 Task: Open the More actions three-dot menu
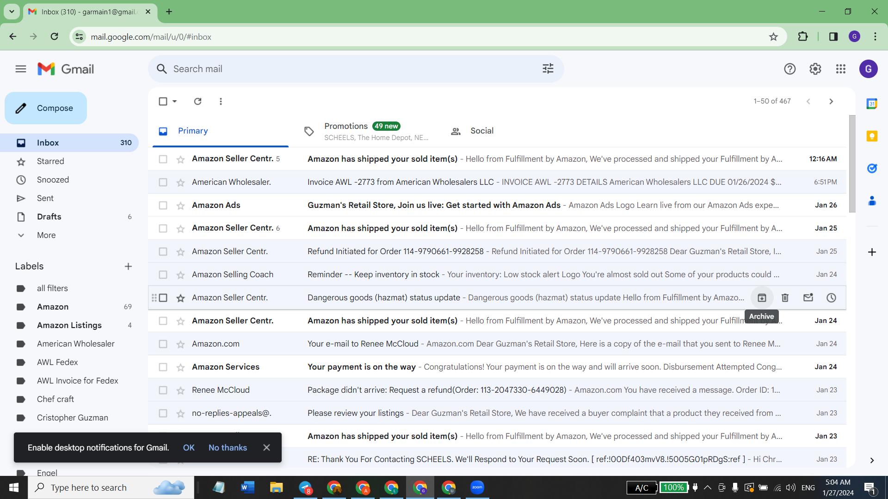221,101
